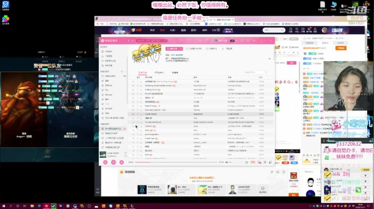This screenshot has height=209, width=374.
Task: Select the song 'pure imagination'
Action: tap(152, 135)
